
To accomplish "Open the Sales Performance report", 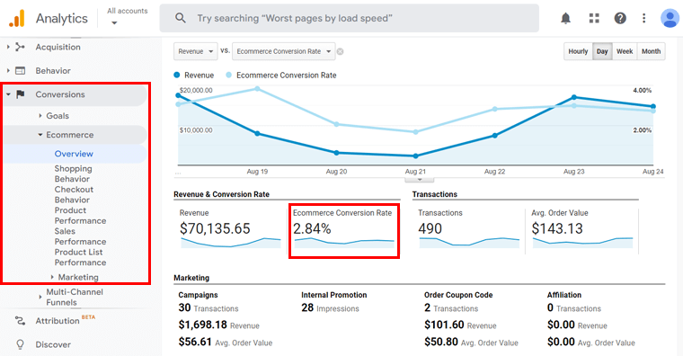I will pyautogui.click(x=80, y=236).
